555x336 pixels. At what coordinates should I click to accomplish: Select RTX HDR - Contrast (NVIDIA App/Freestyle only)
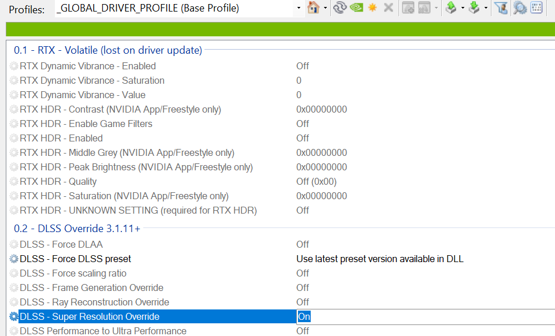pos(120,110)
